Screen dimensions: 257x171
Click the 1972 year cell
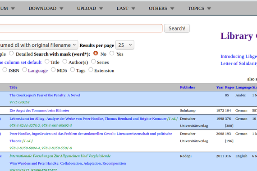(220, 110)
